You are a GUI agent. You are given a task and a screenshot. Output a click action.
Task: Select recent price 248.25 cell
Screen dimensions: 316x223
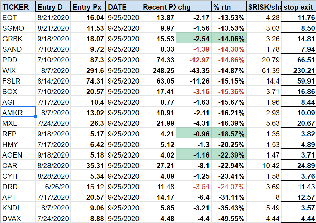(x=158, y=70)
